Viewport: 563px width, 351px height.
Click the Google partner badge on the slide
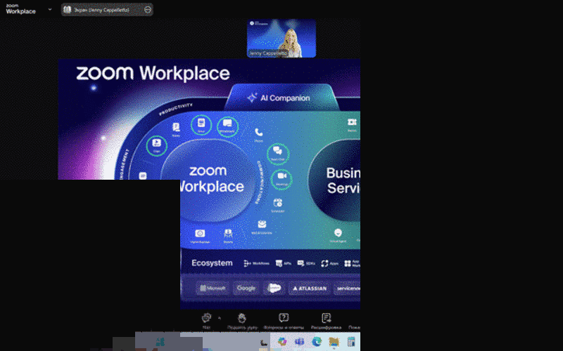[246, 288]
